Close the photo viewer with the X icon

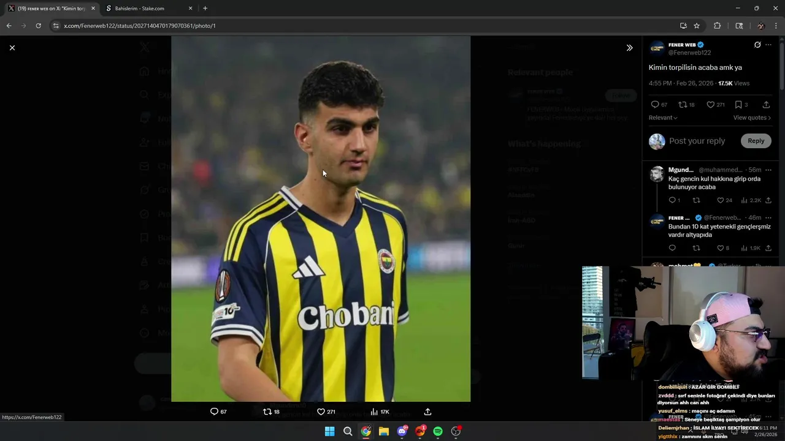(x=12, y=48)
